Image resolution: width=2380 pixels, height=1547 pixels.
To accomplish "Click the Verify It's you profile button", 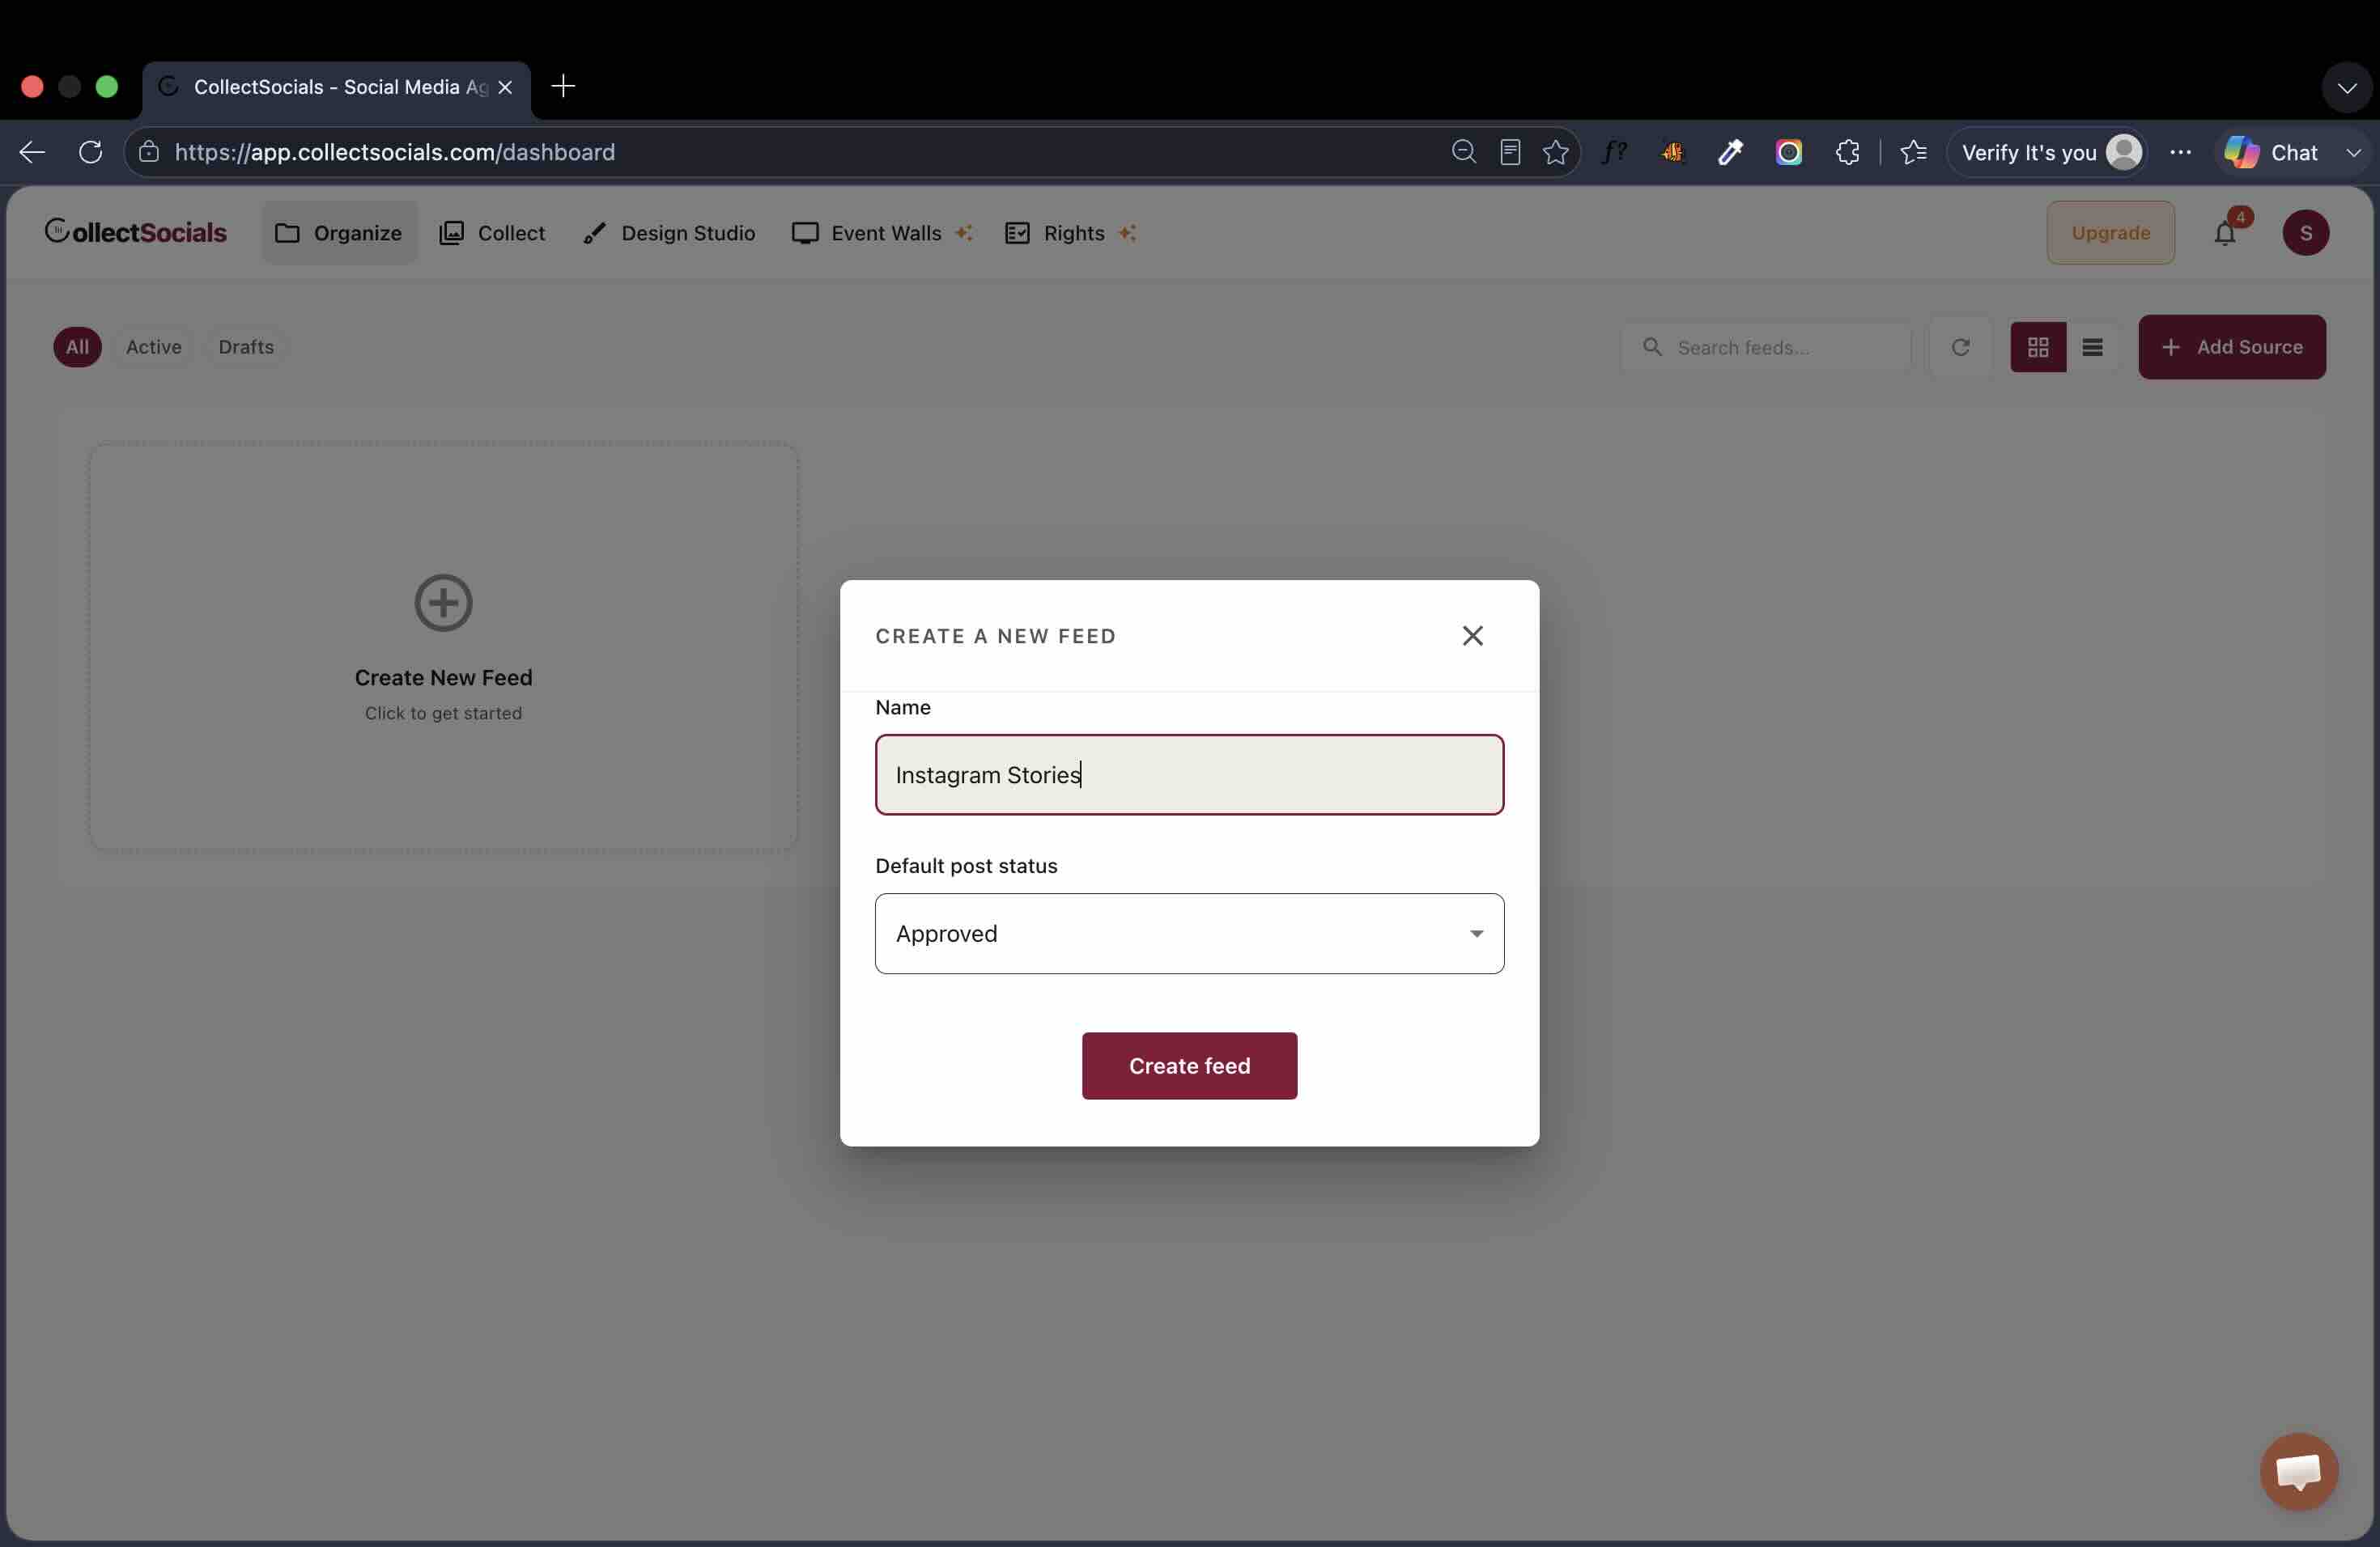I will (2049, 152).
